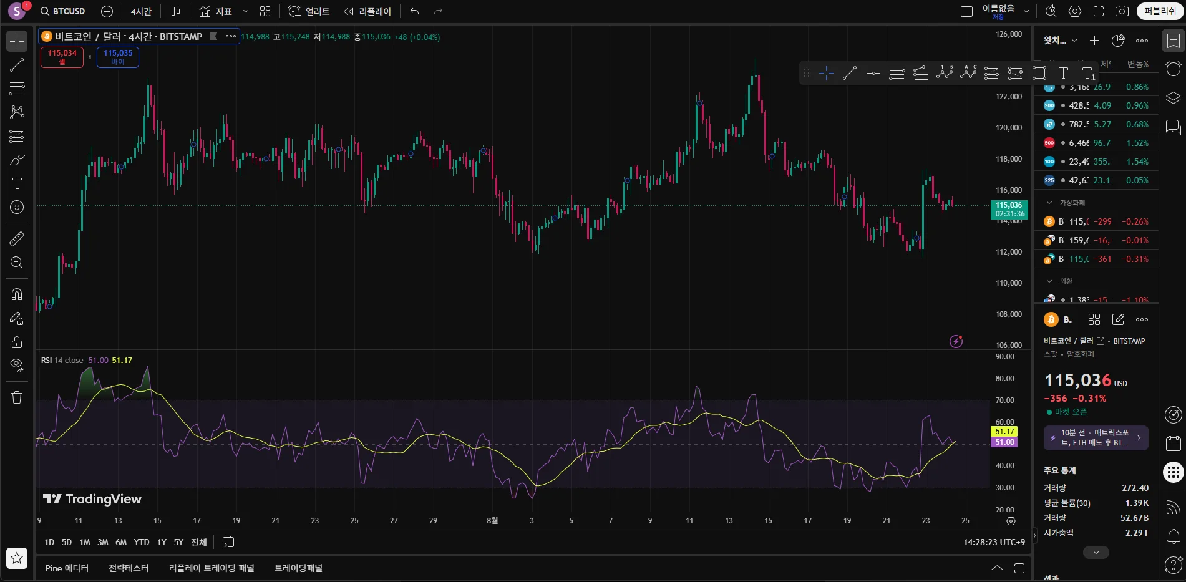Activate the magnet mode tool
The width and height of the screenshot is (1186, 582).
[x=17, y=294]
